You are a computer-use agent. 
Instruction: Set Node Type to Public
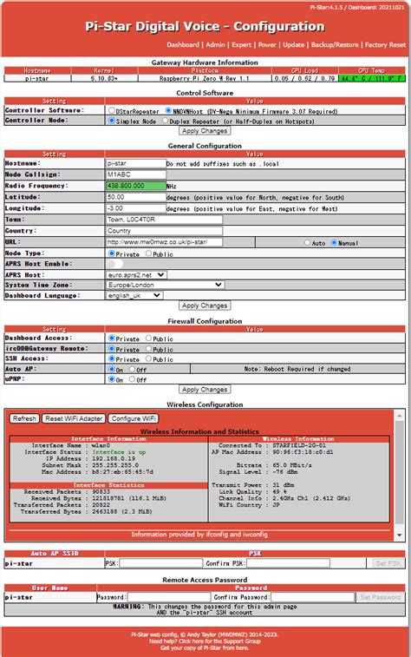point(148,253)
